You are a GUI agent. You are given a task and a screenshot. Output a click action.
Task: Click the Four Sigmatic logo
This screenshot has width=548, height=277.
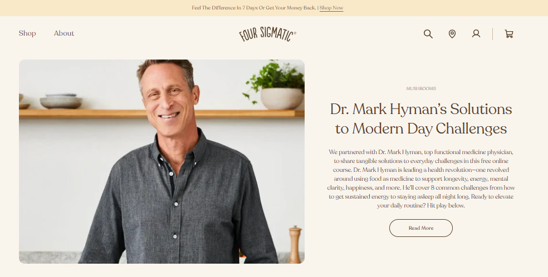coord(268,34)
